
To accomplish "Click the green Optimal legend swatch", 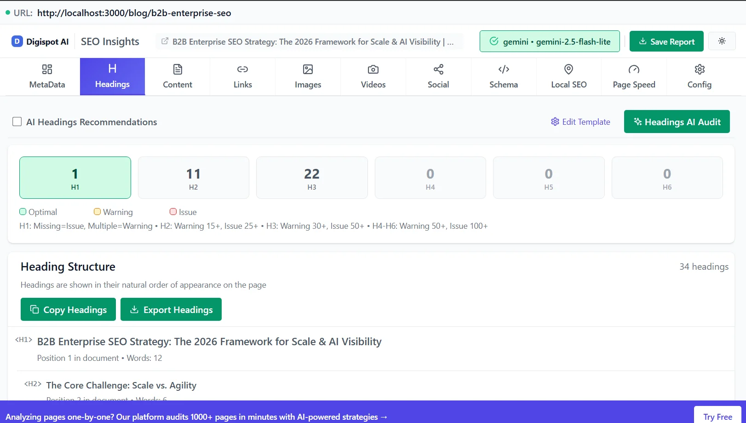I will click(x=23, y=212).
